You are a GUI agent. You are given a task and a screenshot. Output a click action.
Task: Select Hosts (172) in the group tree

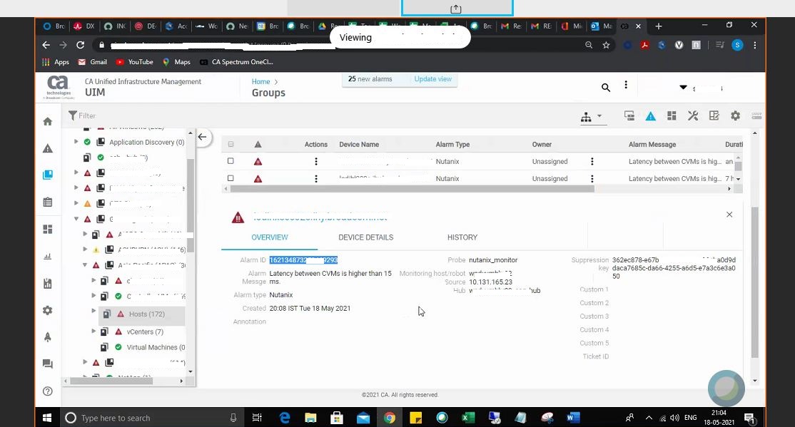tap(146, 314)
